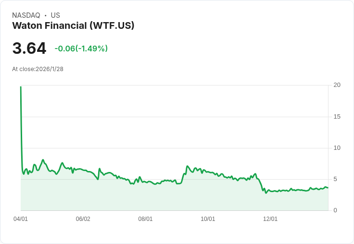Click the 0 value on price axis
Viewport: 354px width, 244px height.
[335, 210]
